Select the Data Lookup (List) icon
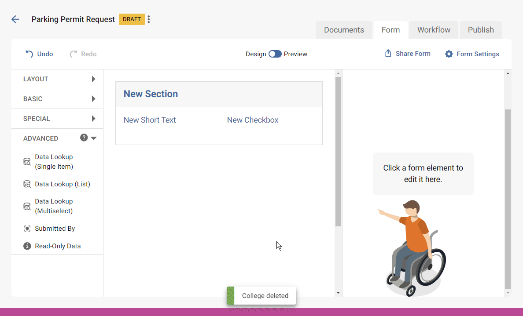 point(26,184)
